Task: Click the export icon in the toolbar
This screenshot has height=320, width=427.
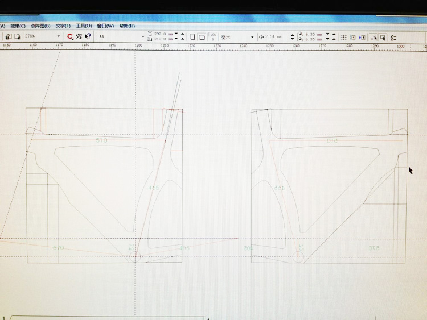Action: click(x=17, y=36)
